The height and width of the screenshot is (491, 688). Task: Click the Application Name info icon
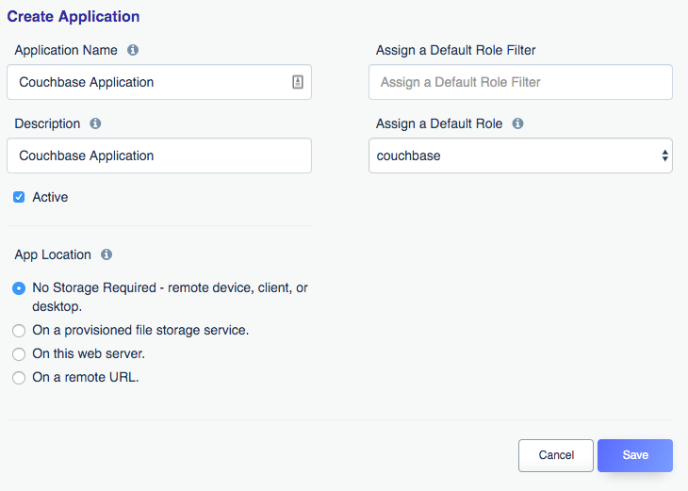coord(133,50)
